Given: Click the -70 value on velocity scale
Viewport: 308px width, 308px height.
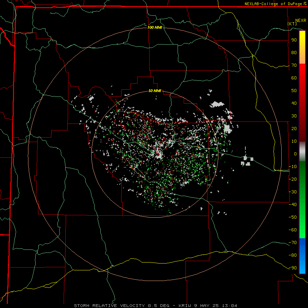Looking at the screenshot, I should (293, 243).
